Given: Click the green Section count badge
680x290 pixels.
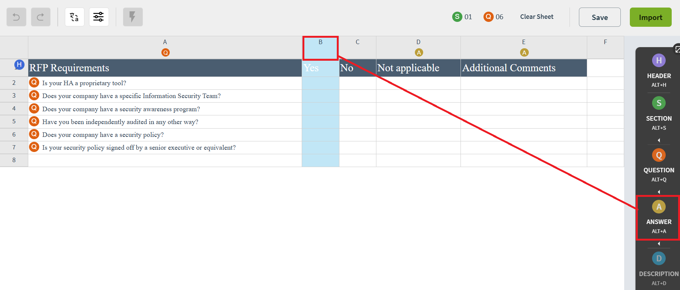Looking at the screenshot, I should tap(457, 17).
